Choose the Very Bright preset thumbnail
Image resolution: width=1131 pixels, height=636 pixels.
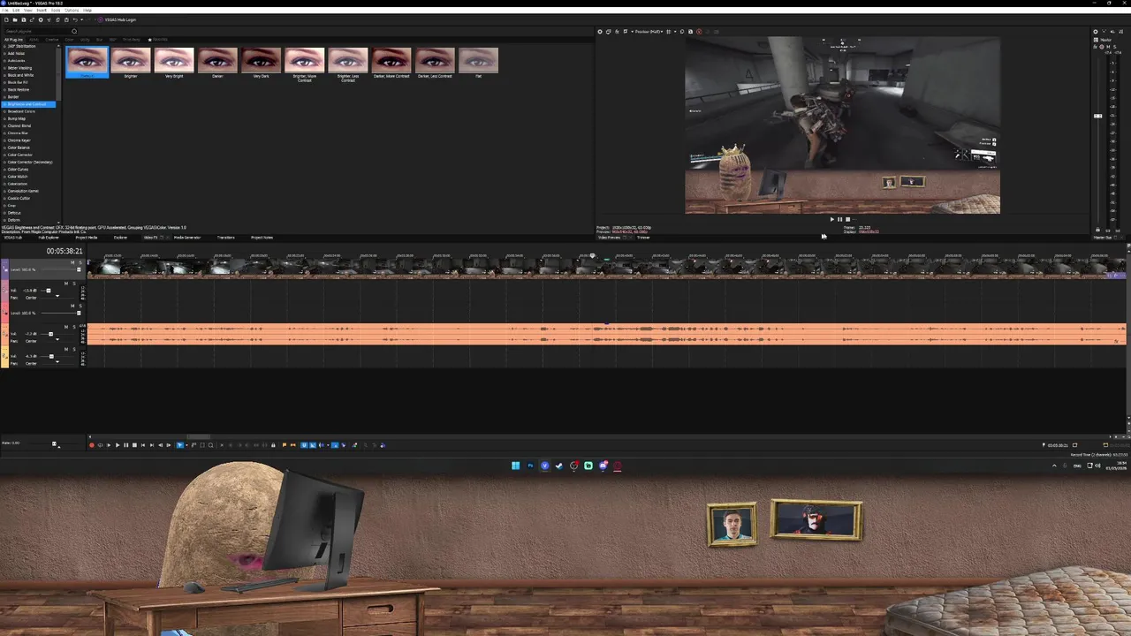click(x=174, y=62)
